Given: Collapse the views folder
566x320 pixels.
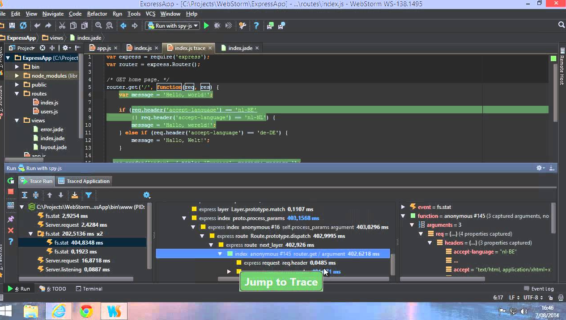Looking at the screenshot, I should click(x=17, y=121).
